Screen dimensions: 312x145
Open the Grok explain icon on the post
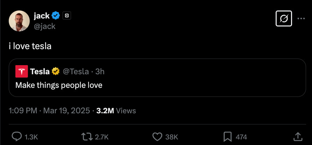(x=284, y=18)
